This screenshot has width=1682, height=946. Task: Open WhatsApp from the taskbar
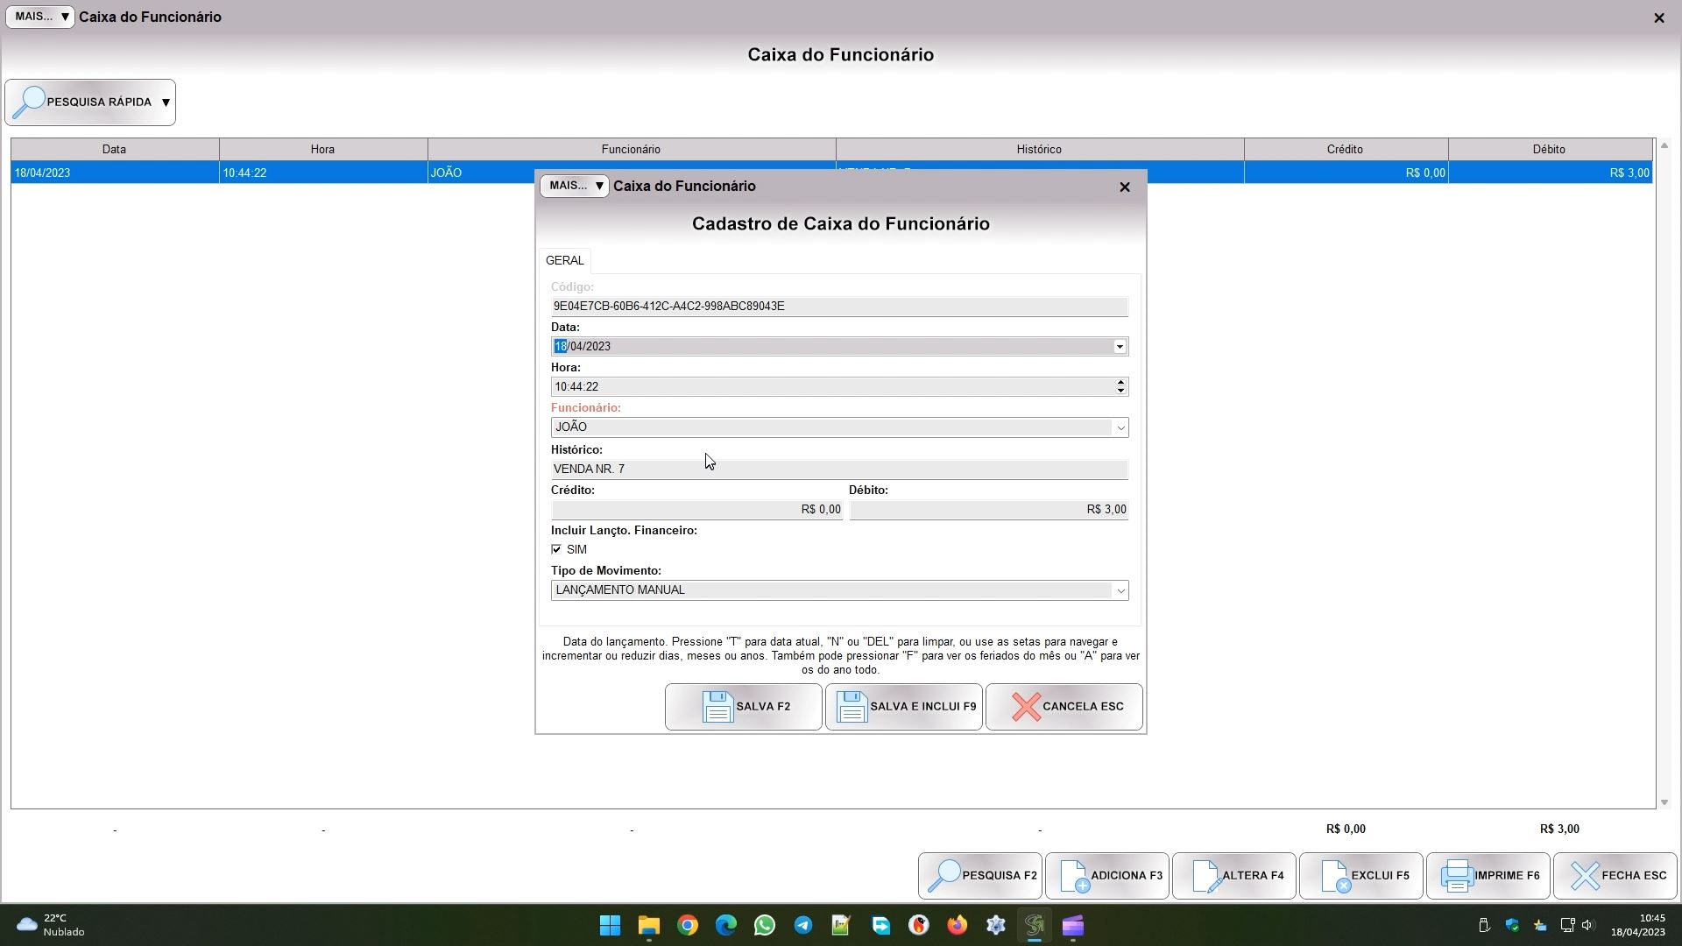coord(764,926)
